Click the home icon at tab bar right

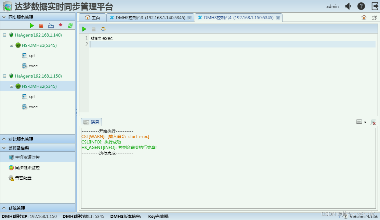point(364,17)
